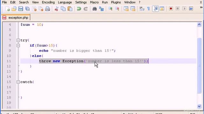204x114 pixels.
Task: Select the exception.php tab
Action: click(16, 18)
